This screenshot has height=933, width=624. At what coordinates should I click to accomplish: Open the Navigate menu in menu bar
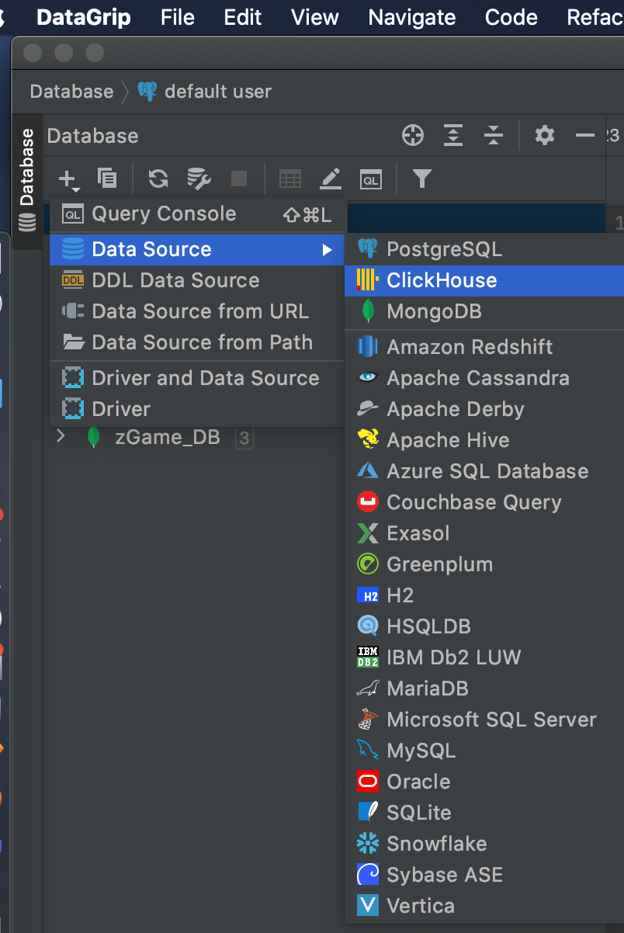coord(412,17)
